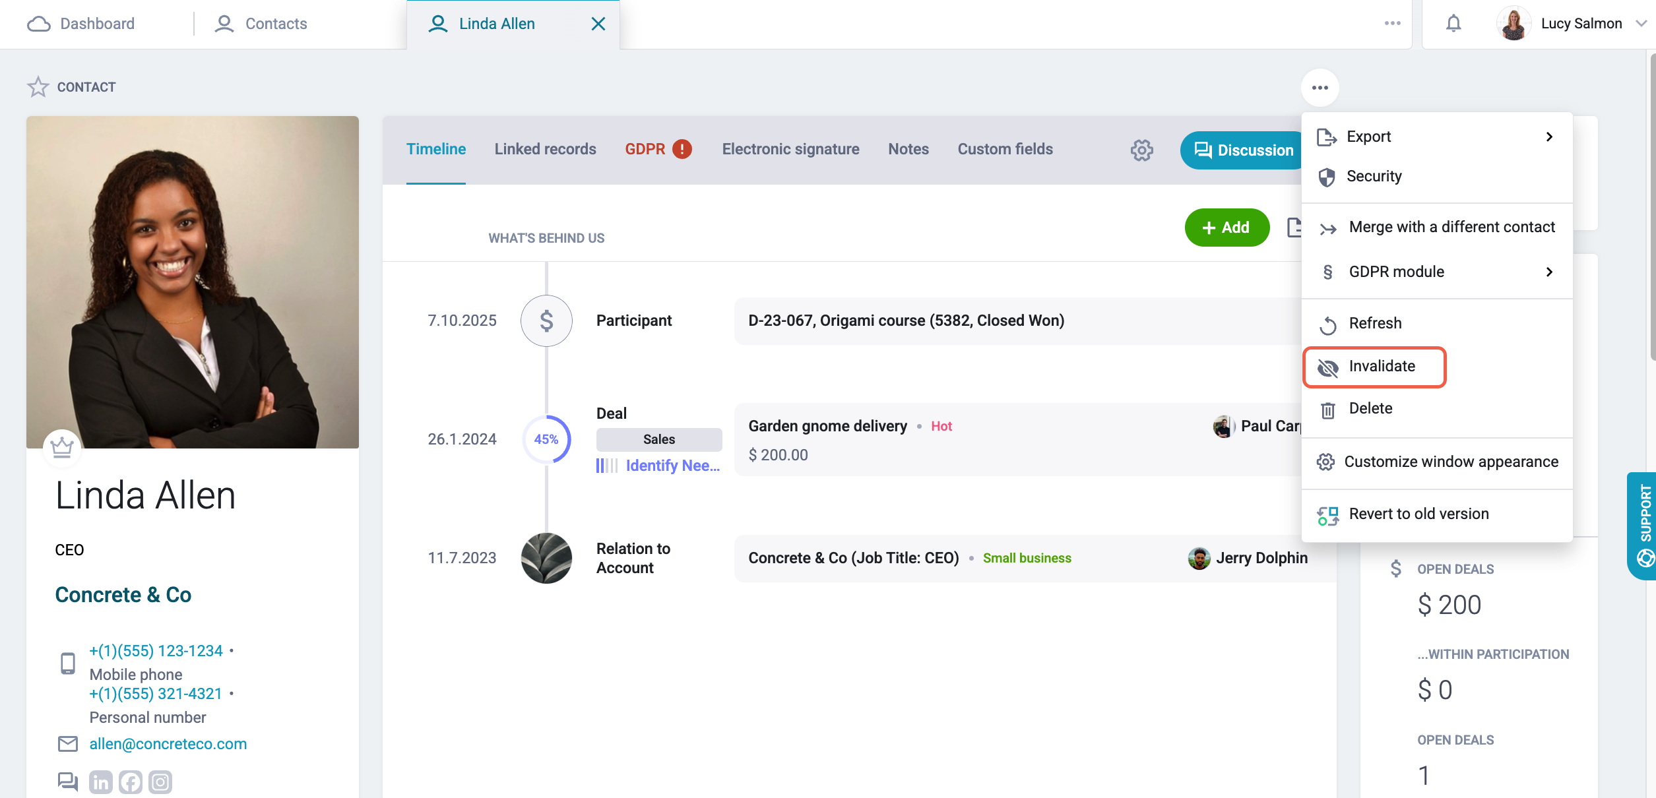This screenshot has height=798, width=1656.
Task: Click the Security shield icon
Action: [x=1326, y=177]
